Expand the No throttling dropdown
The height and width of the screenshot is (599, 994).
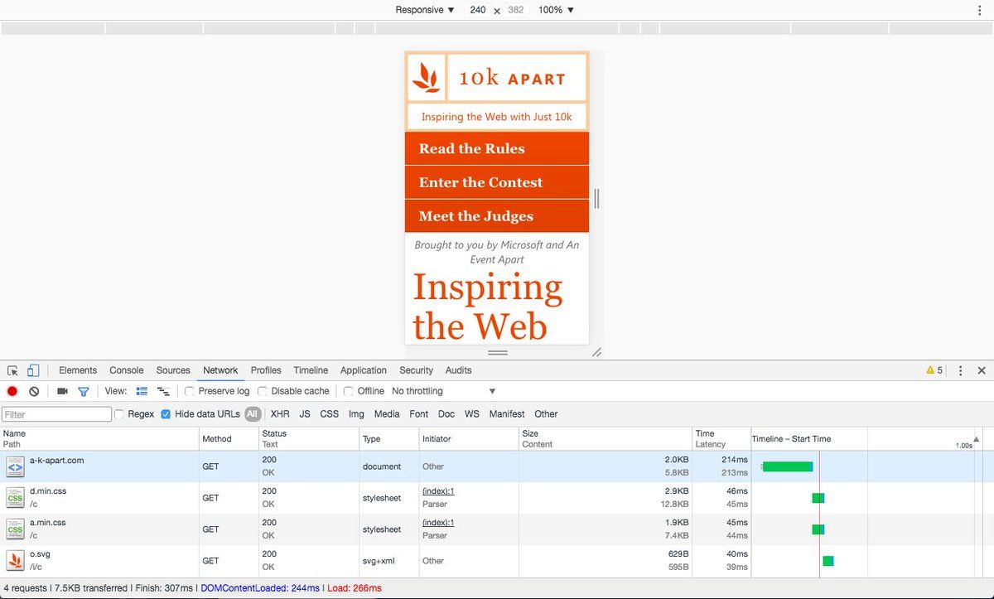(444, 391)
